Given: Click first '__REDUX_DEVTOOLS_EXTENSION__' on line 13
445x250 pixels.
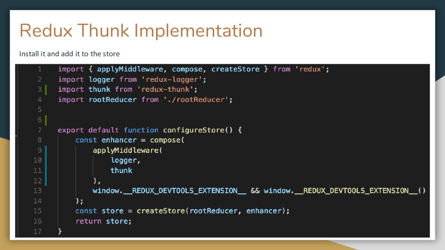Looking at the screenshot, I should [185, 191].
